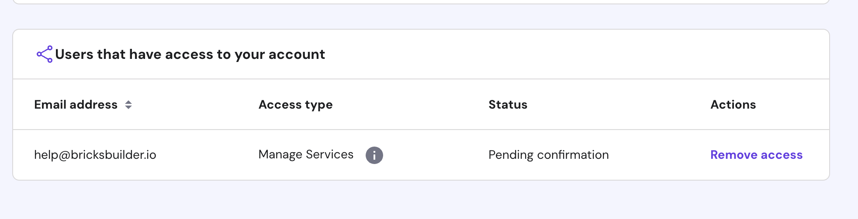Click the Actions column header
The image size is (858, 219).
tap(733, 105)
